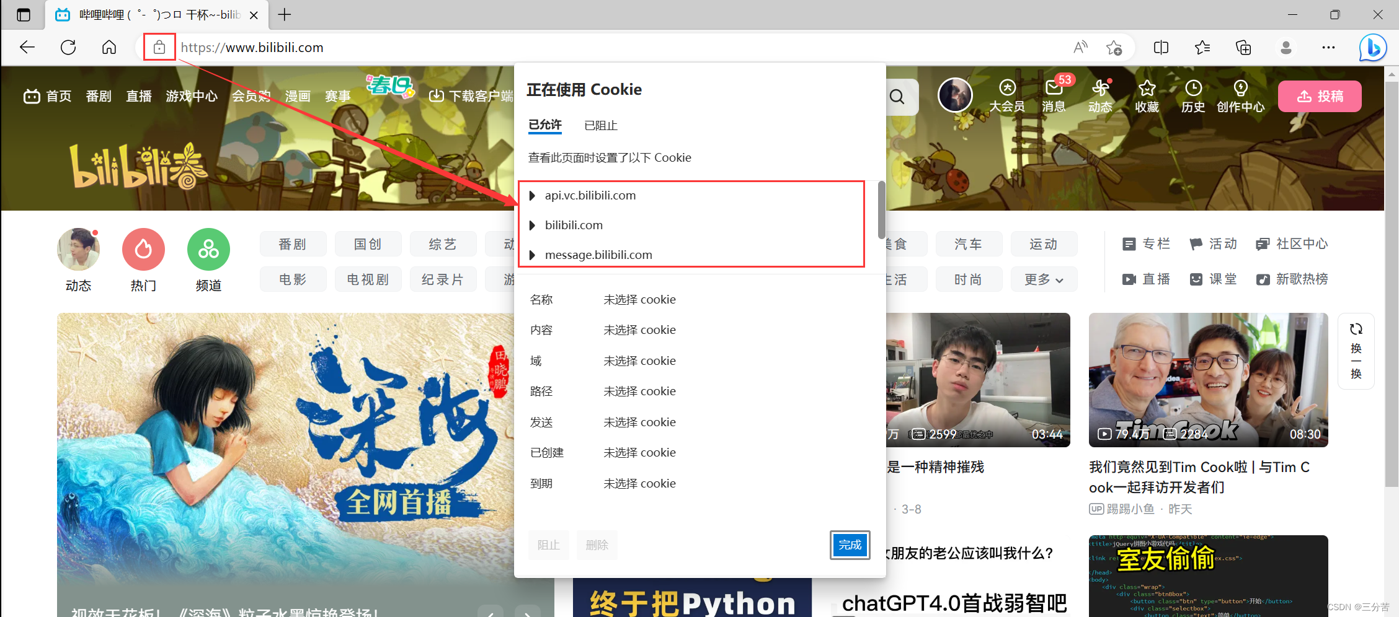The image size is (1399, 617).
Task: Click 完成 to close cookie dialog
Action: pos(850,545)
